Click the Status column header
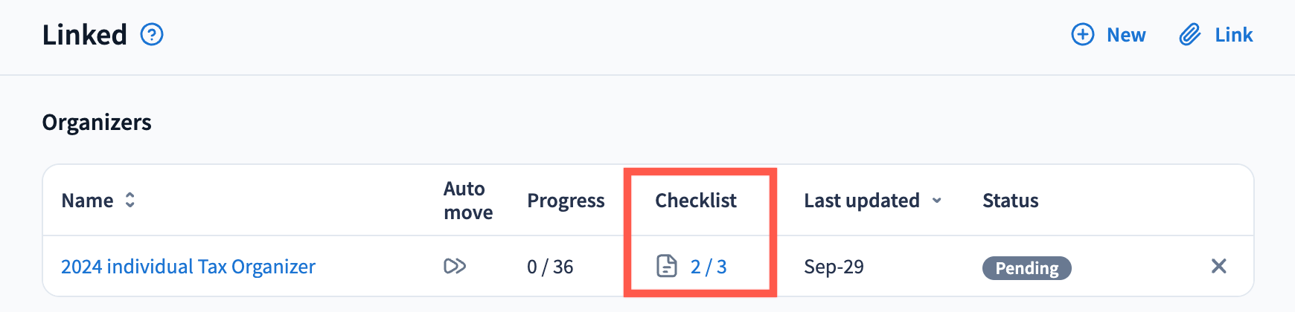 1010,201
